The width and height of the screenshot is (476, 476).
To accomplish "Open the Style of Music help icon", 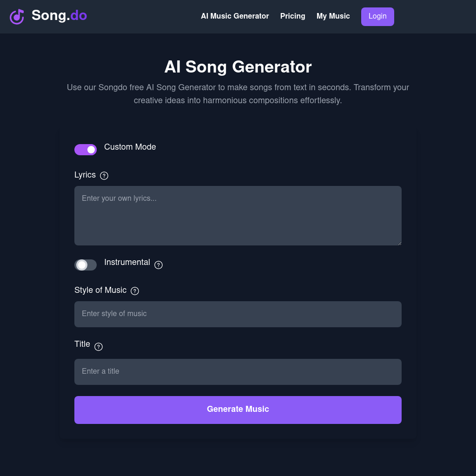I will click(x=135, y=291).
